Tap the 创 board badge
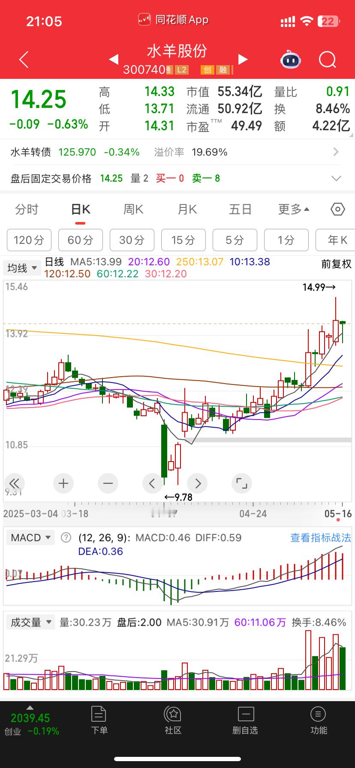Image resolution: width=355 pixels, height=768 pixels. coord(208,70)
